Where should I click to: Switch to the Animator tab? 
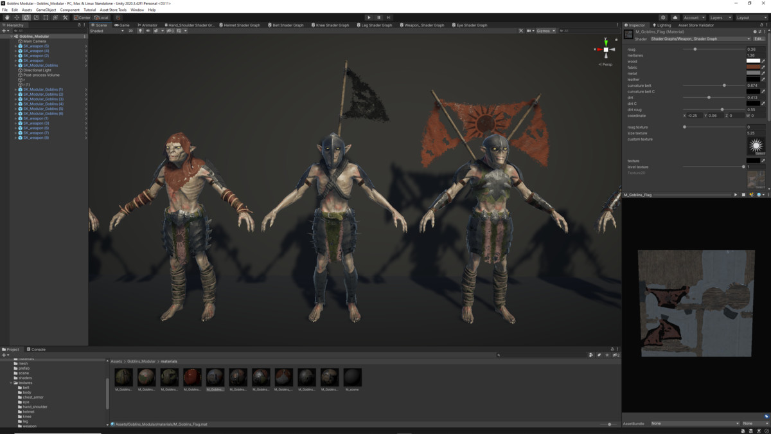(148, 25)
